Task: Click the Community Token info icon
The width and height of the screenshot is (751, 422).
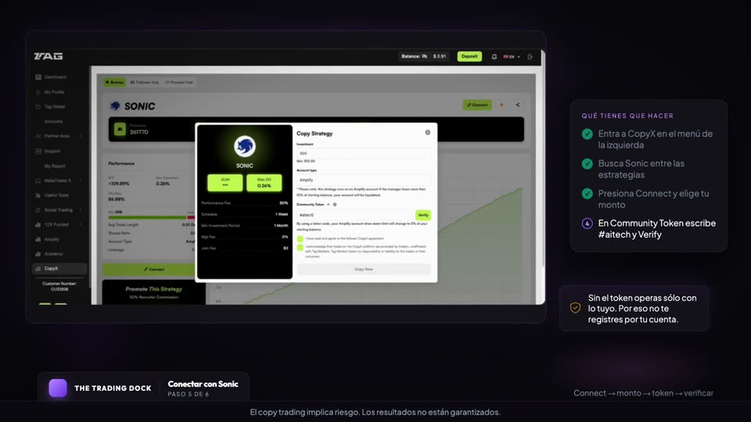Action: point(335,204)
